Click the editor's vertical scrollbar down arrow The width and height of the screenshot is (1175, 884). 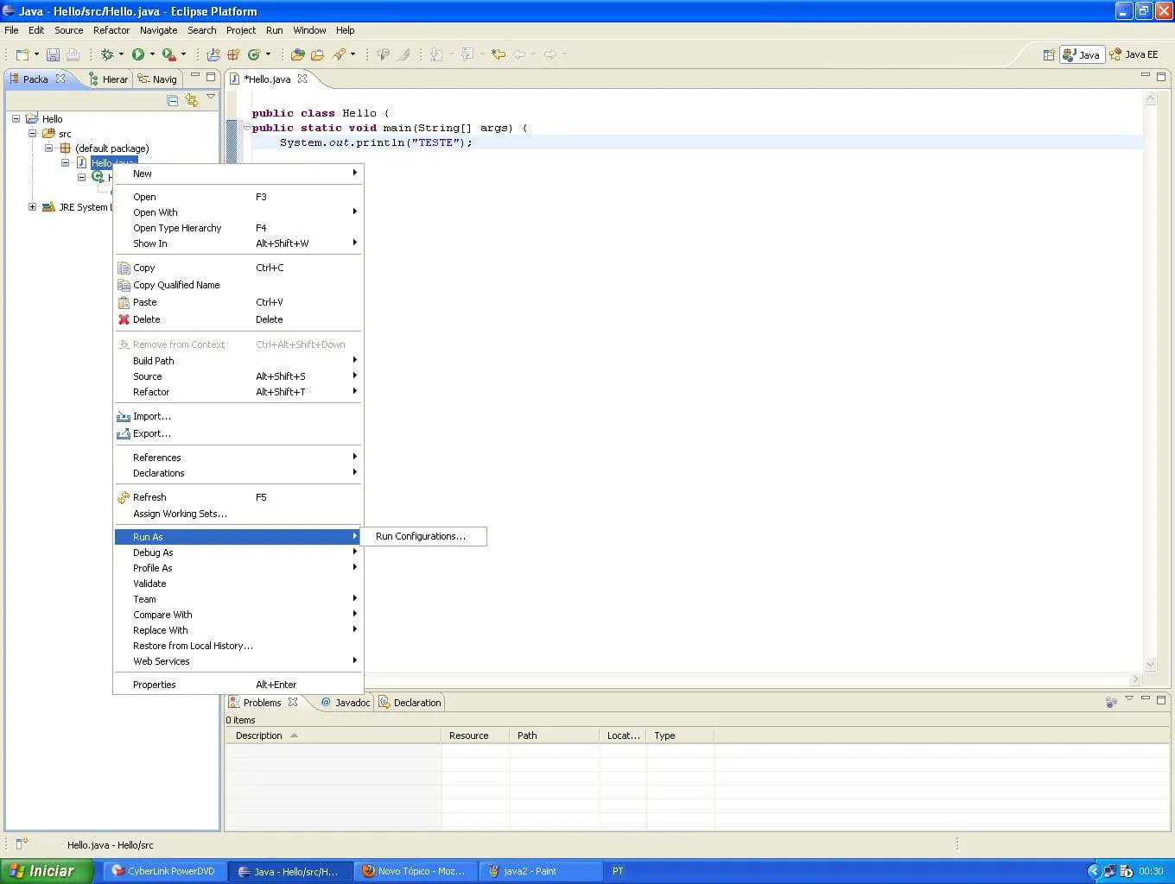coord(1150,664)
